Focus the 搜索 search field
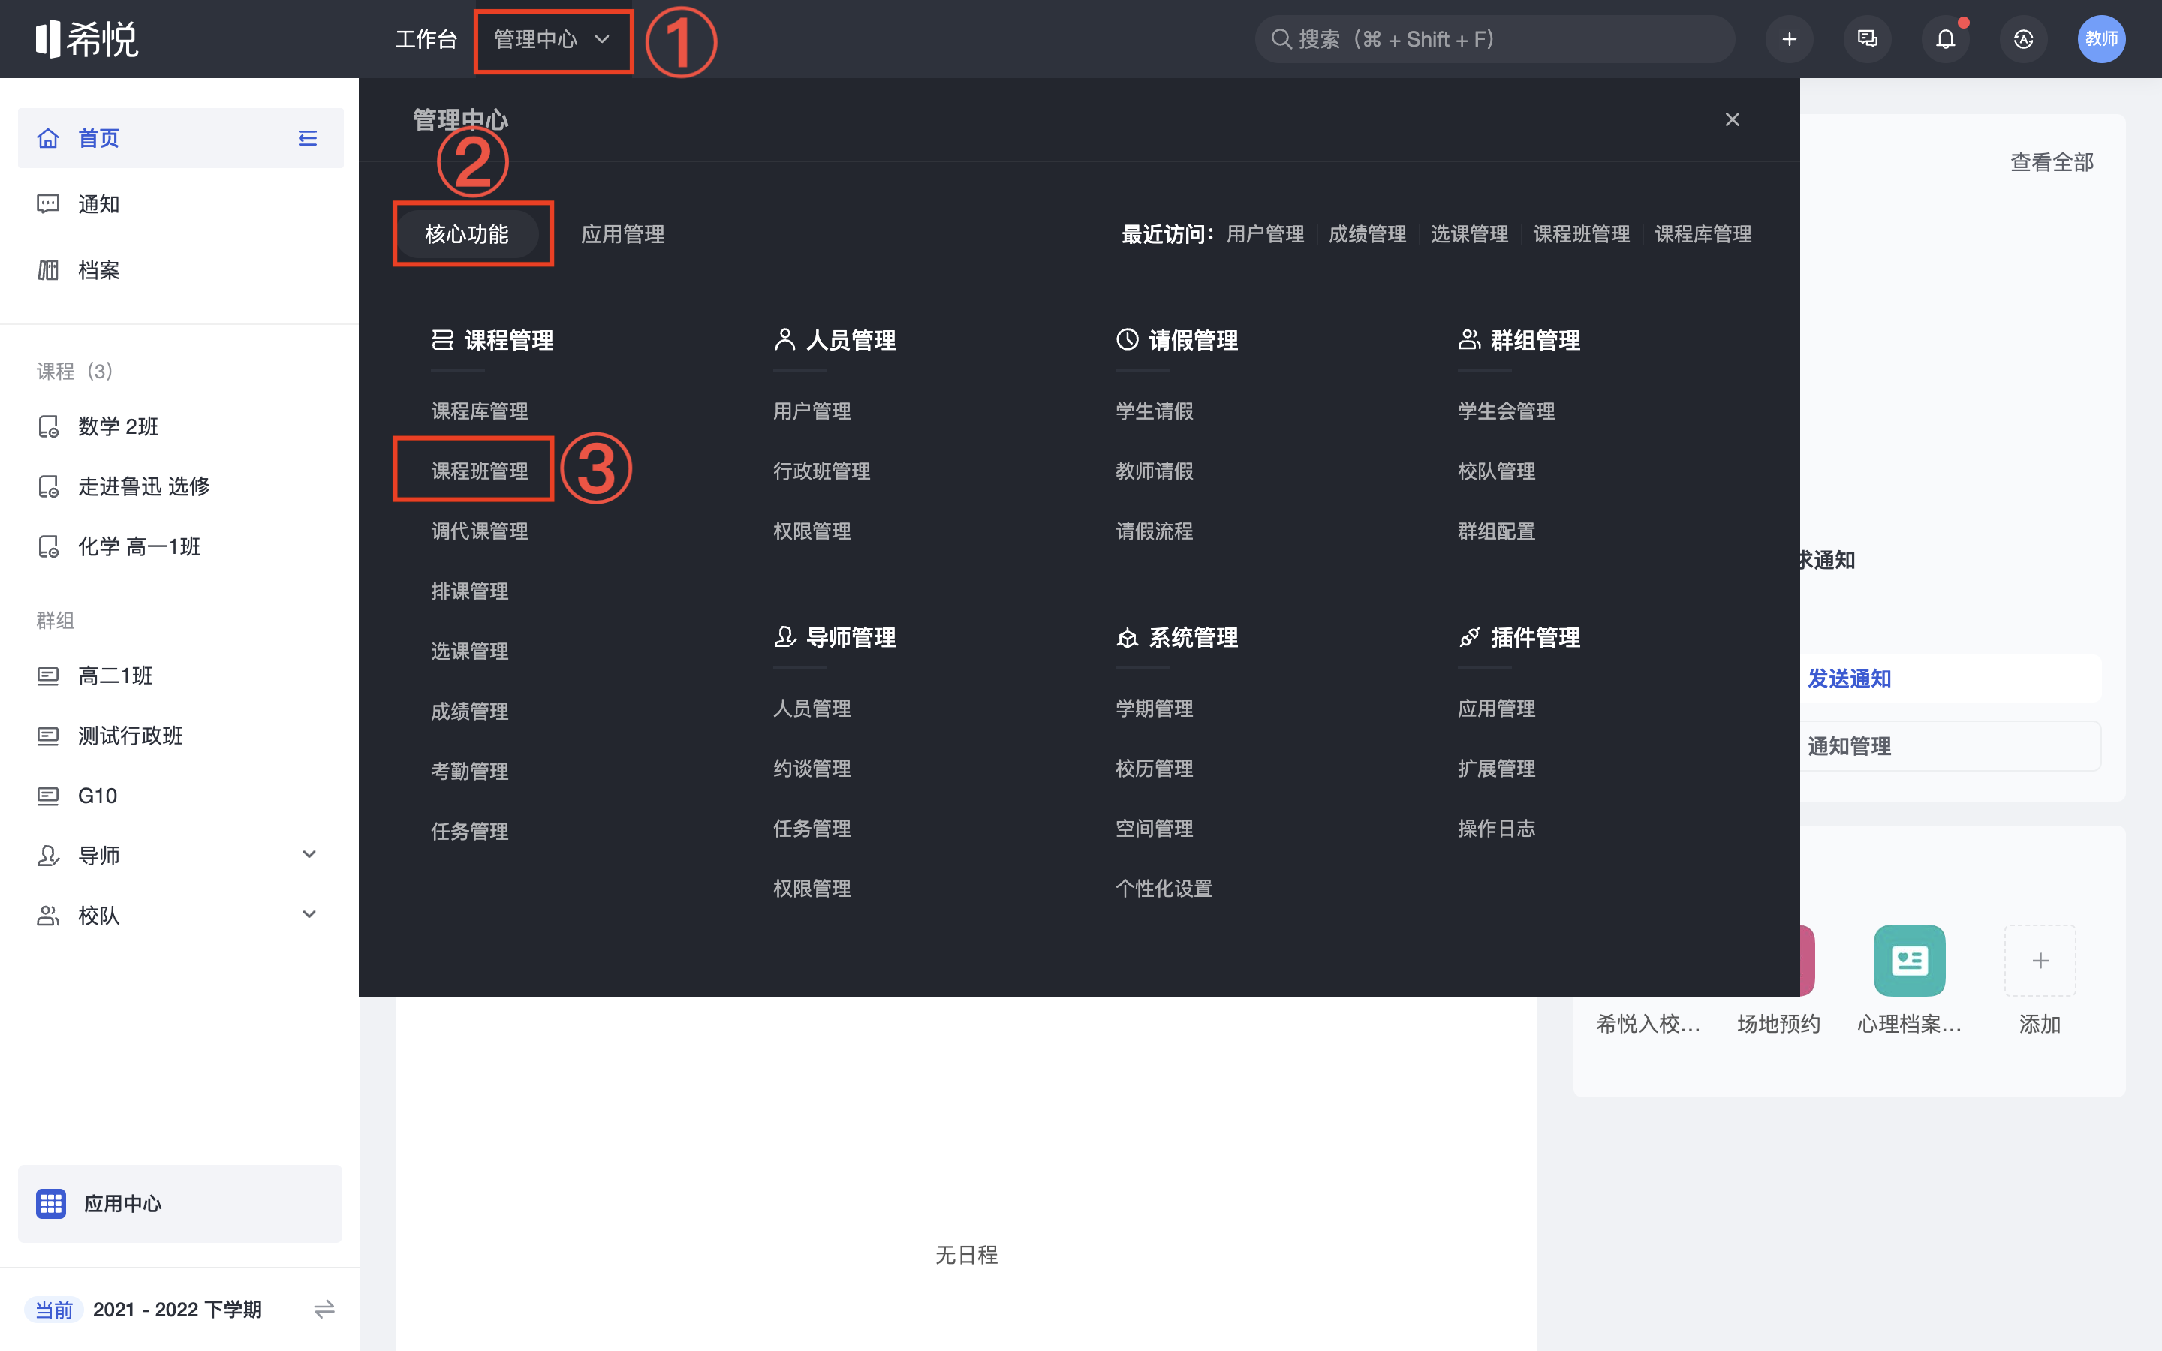This screenshot has width=2162, height=1351. click(1495, 39)
